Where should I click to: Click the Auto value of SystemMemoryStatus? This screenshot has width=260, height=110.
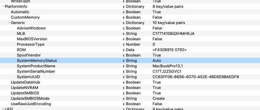tap(157, 61)
